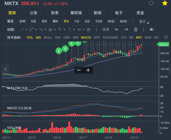Enable the KD indicator
The width and height of the screenshot is (171, 140).
pyautogui.click(x=156, y=38)
